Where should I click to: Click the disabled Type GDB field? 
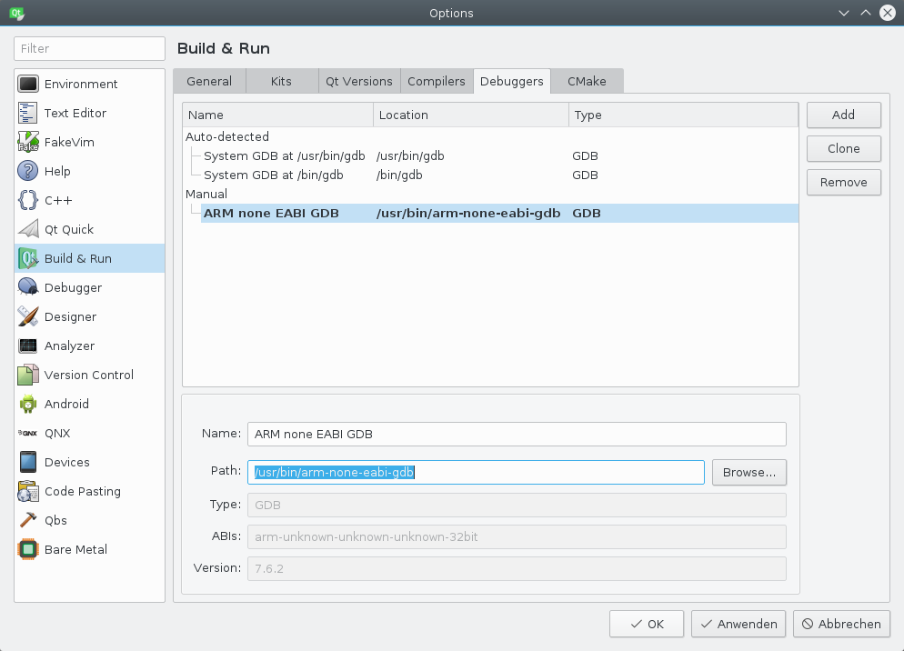coord(517,506)
